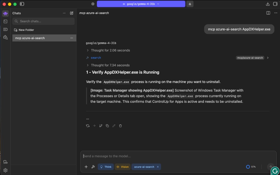This screenshot has height=175, width=280.
Task: Open model settings gear beside model selector
Action: [93, 4]
